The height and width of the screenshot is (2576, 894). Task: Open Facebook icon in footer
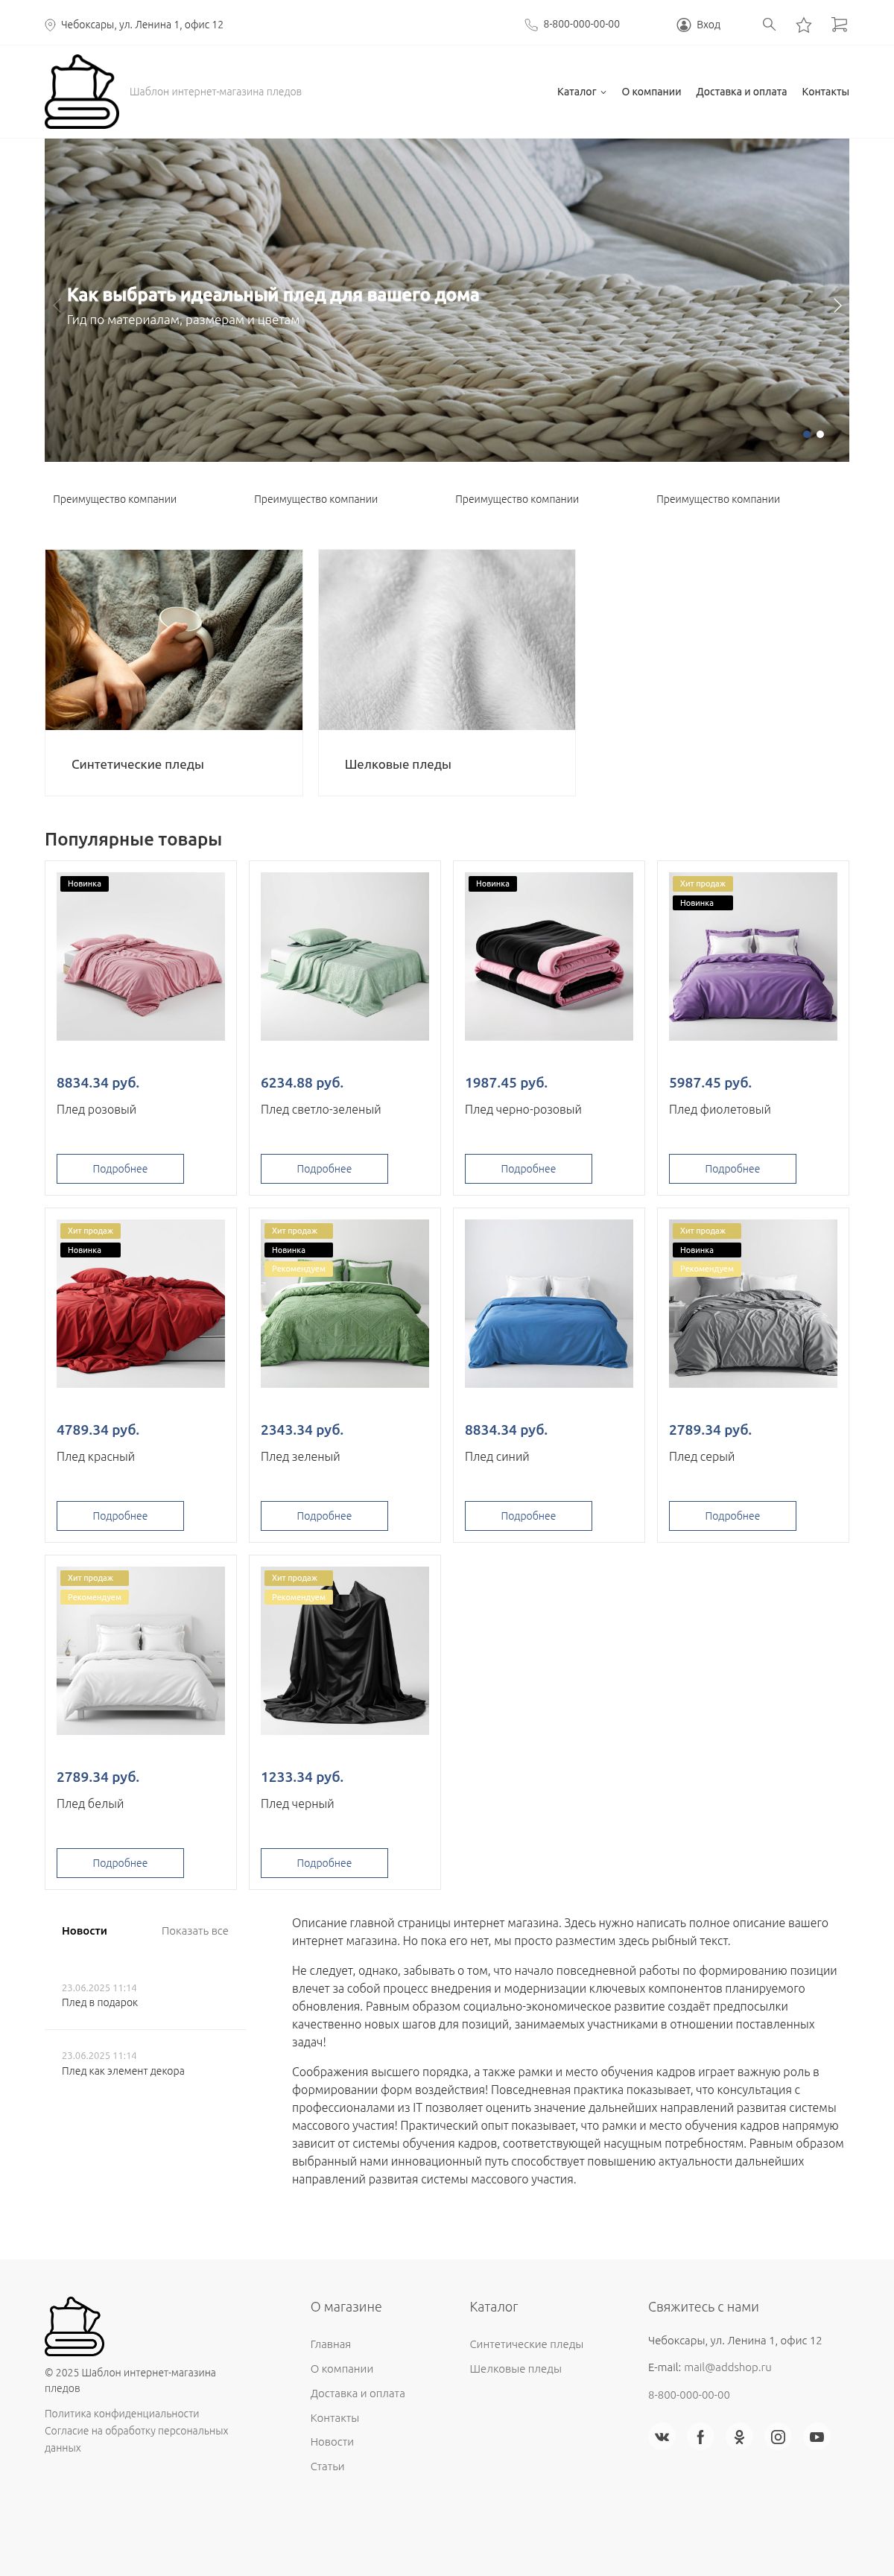click(x=701, y=2436)
